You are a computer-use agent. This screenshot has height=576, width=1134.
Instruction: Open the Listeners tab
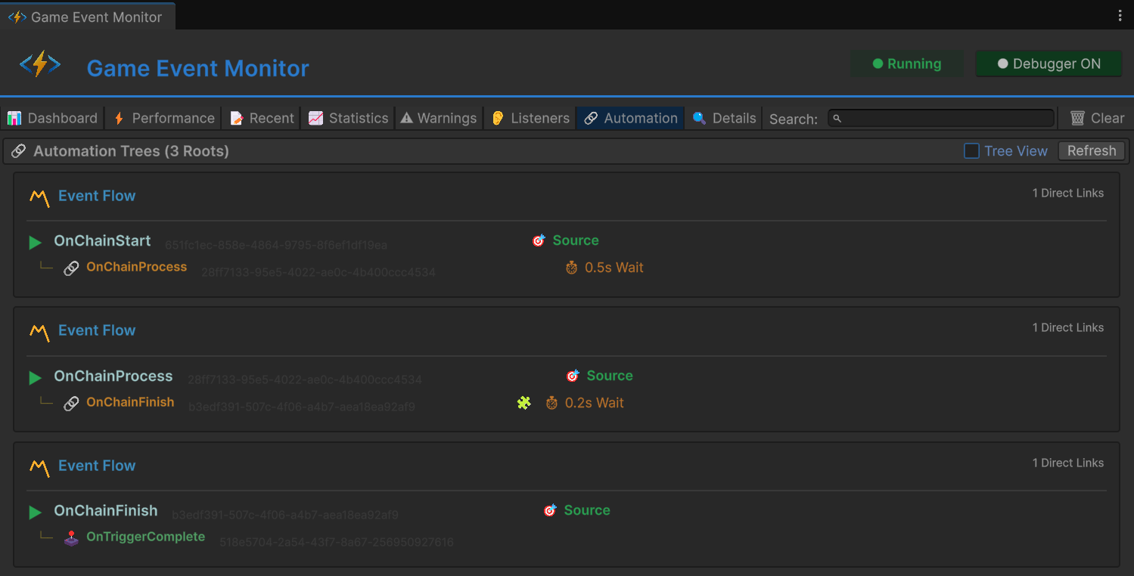point(530,118)
